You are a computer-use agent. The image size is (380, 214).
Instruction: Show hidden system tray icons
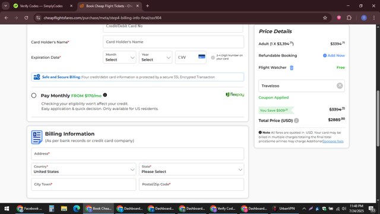[x=304, y=209]
